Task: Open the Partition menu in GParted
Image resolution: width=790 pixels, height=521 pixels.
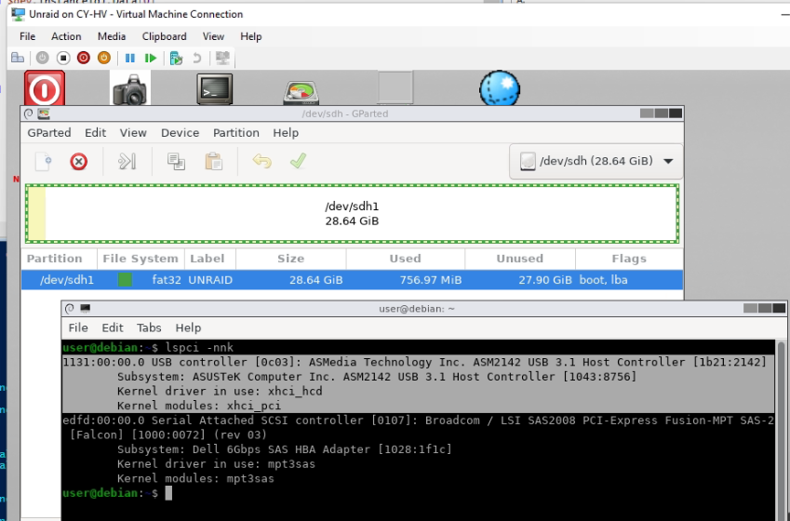Action: point(235,132)
